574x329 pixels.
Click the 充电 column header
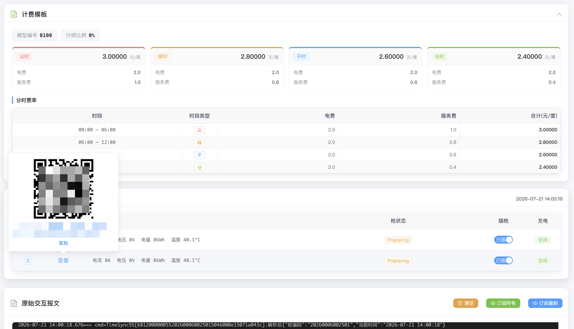543,221
